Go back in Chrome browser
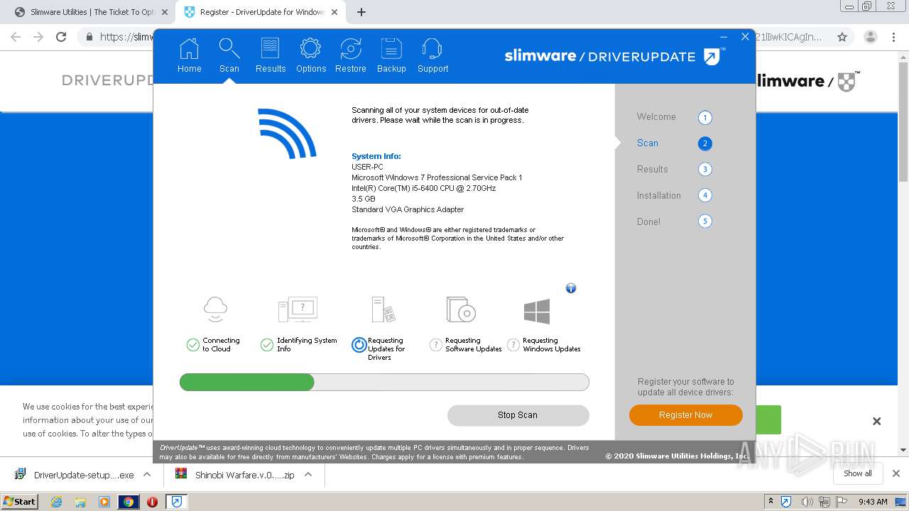Screen dimensions: 909x511 (16, 37)
